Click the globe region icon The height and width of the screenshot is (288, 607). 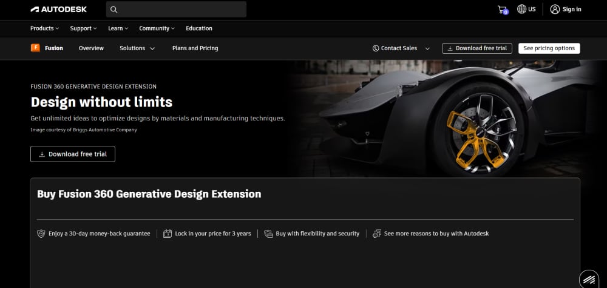point(522,9)
